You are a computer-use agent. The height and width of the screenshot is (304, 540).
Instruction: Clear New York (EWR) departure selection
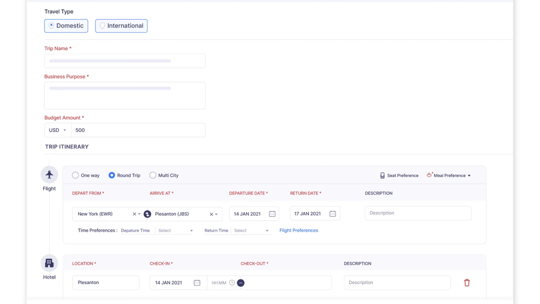tap(134, 214)
